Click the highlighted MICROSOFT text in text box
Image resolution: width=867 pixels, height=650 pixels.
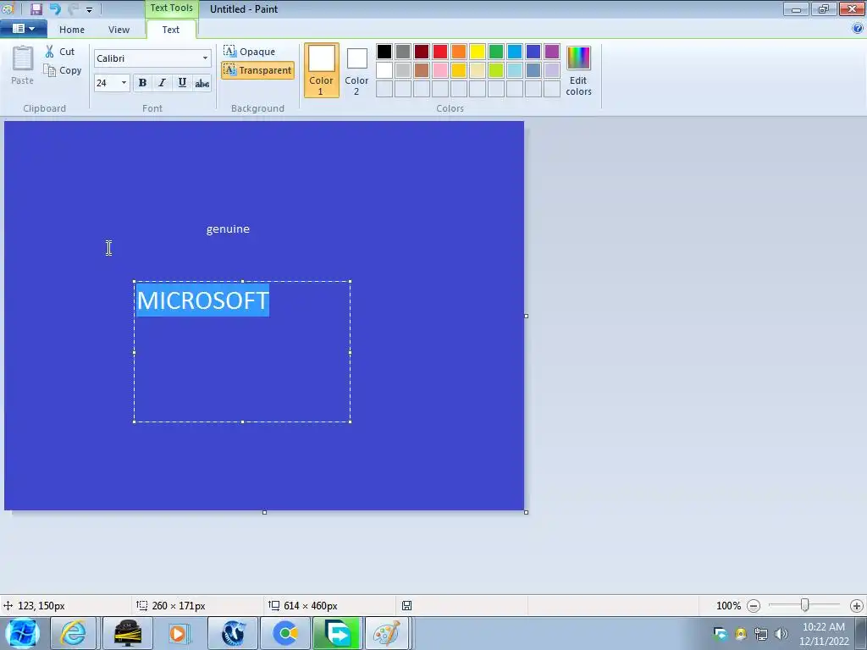(202, 300)
